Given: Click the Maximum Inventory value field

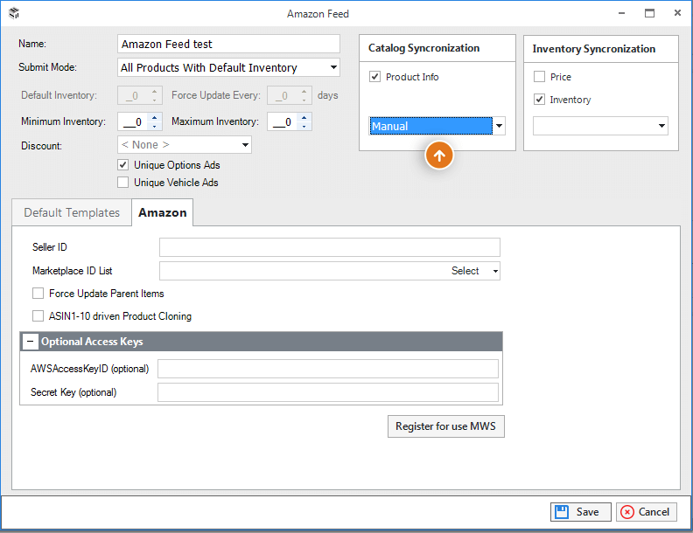Looking at the screenshot, I should [283, 121].
